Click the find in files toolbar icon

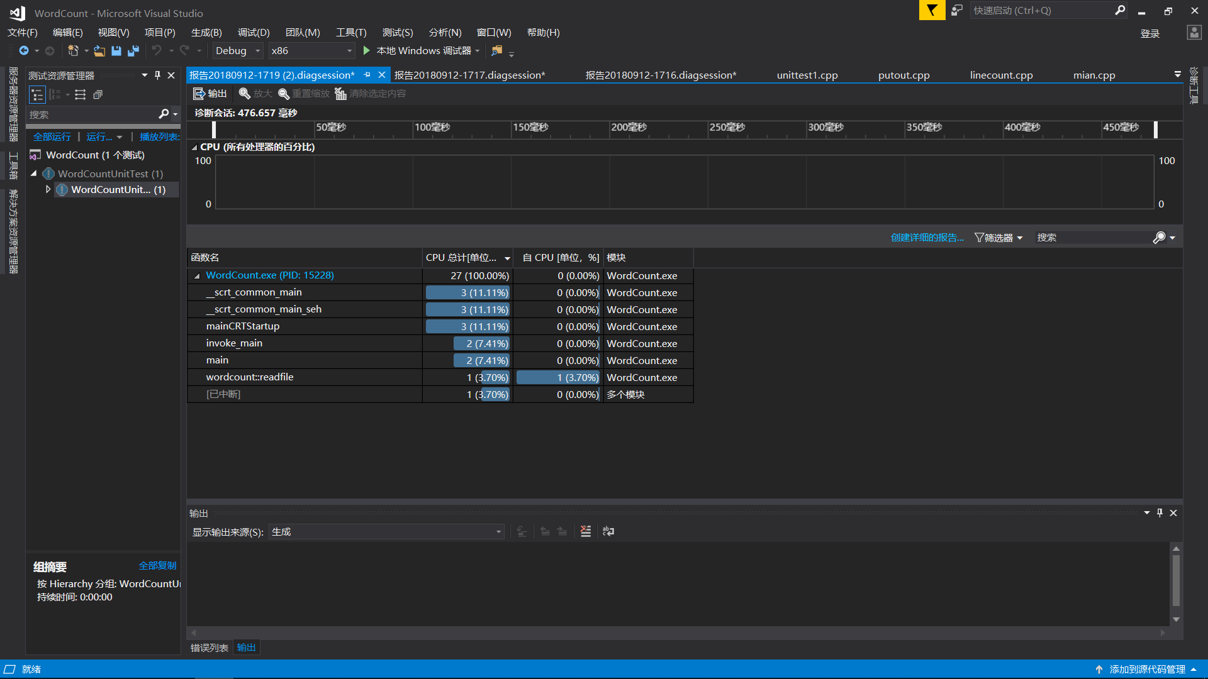point(497,51)
